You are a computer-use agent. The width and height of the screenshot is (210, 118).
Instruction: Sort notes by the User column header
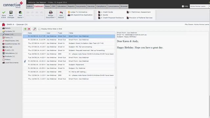pyautogui.click(x=52, y=33)
